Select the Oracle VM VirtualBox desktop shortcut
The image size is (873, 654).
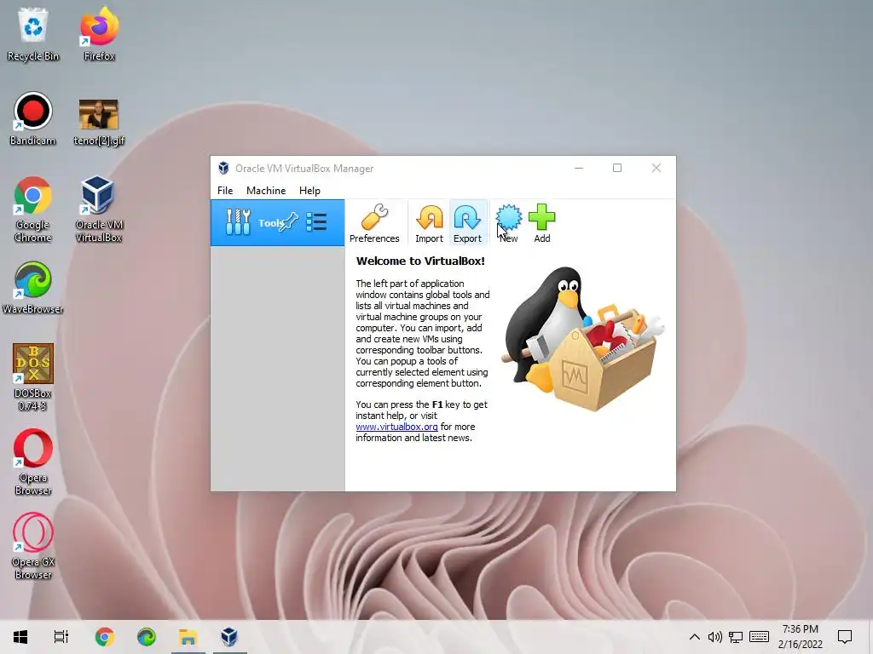99,209
